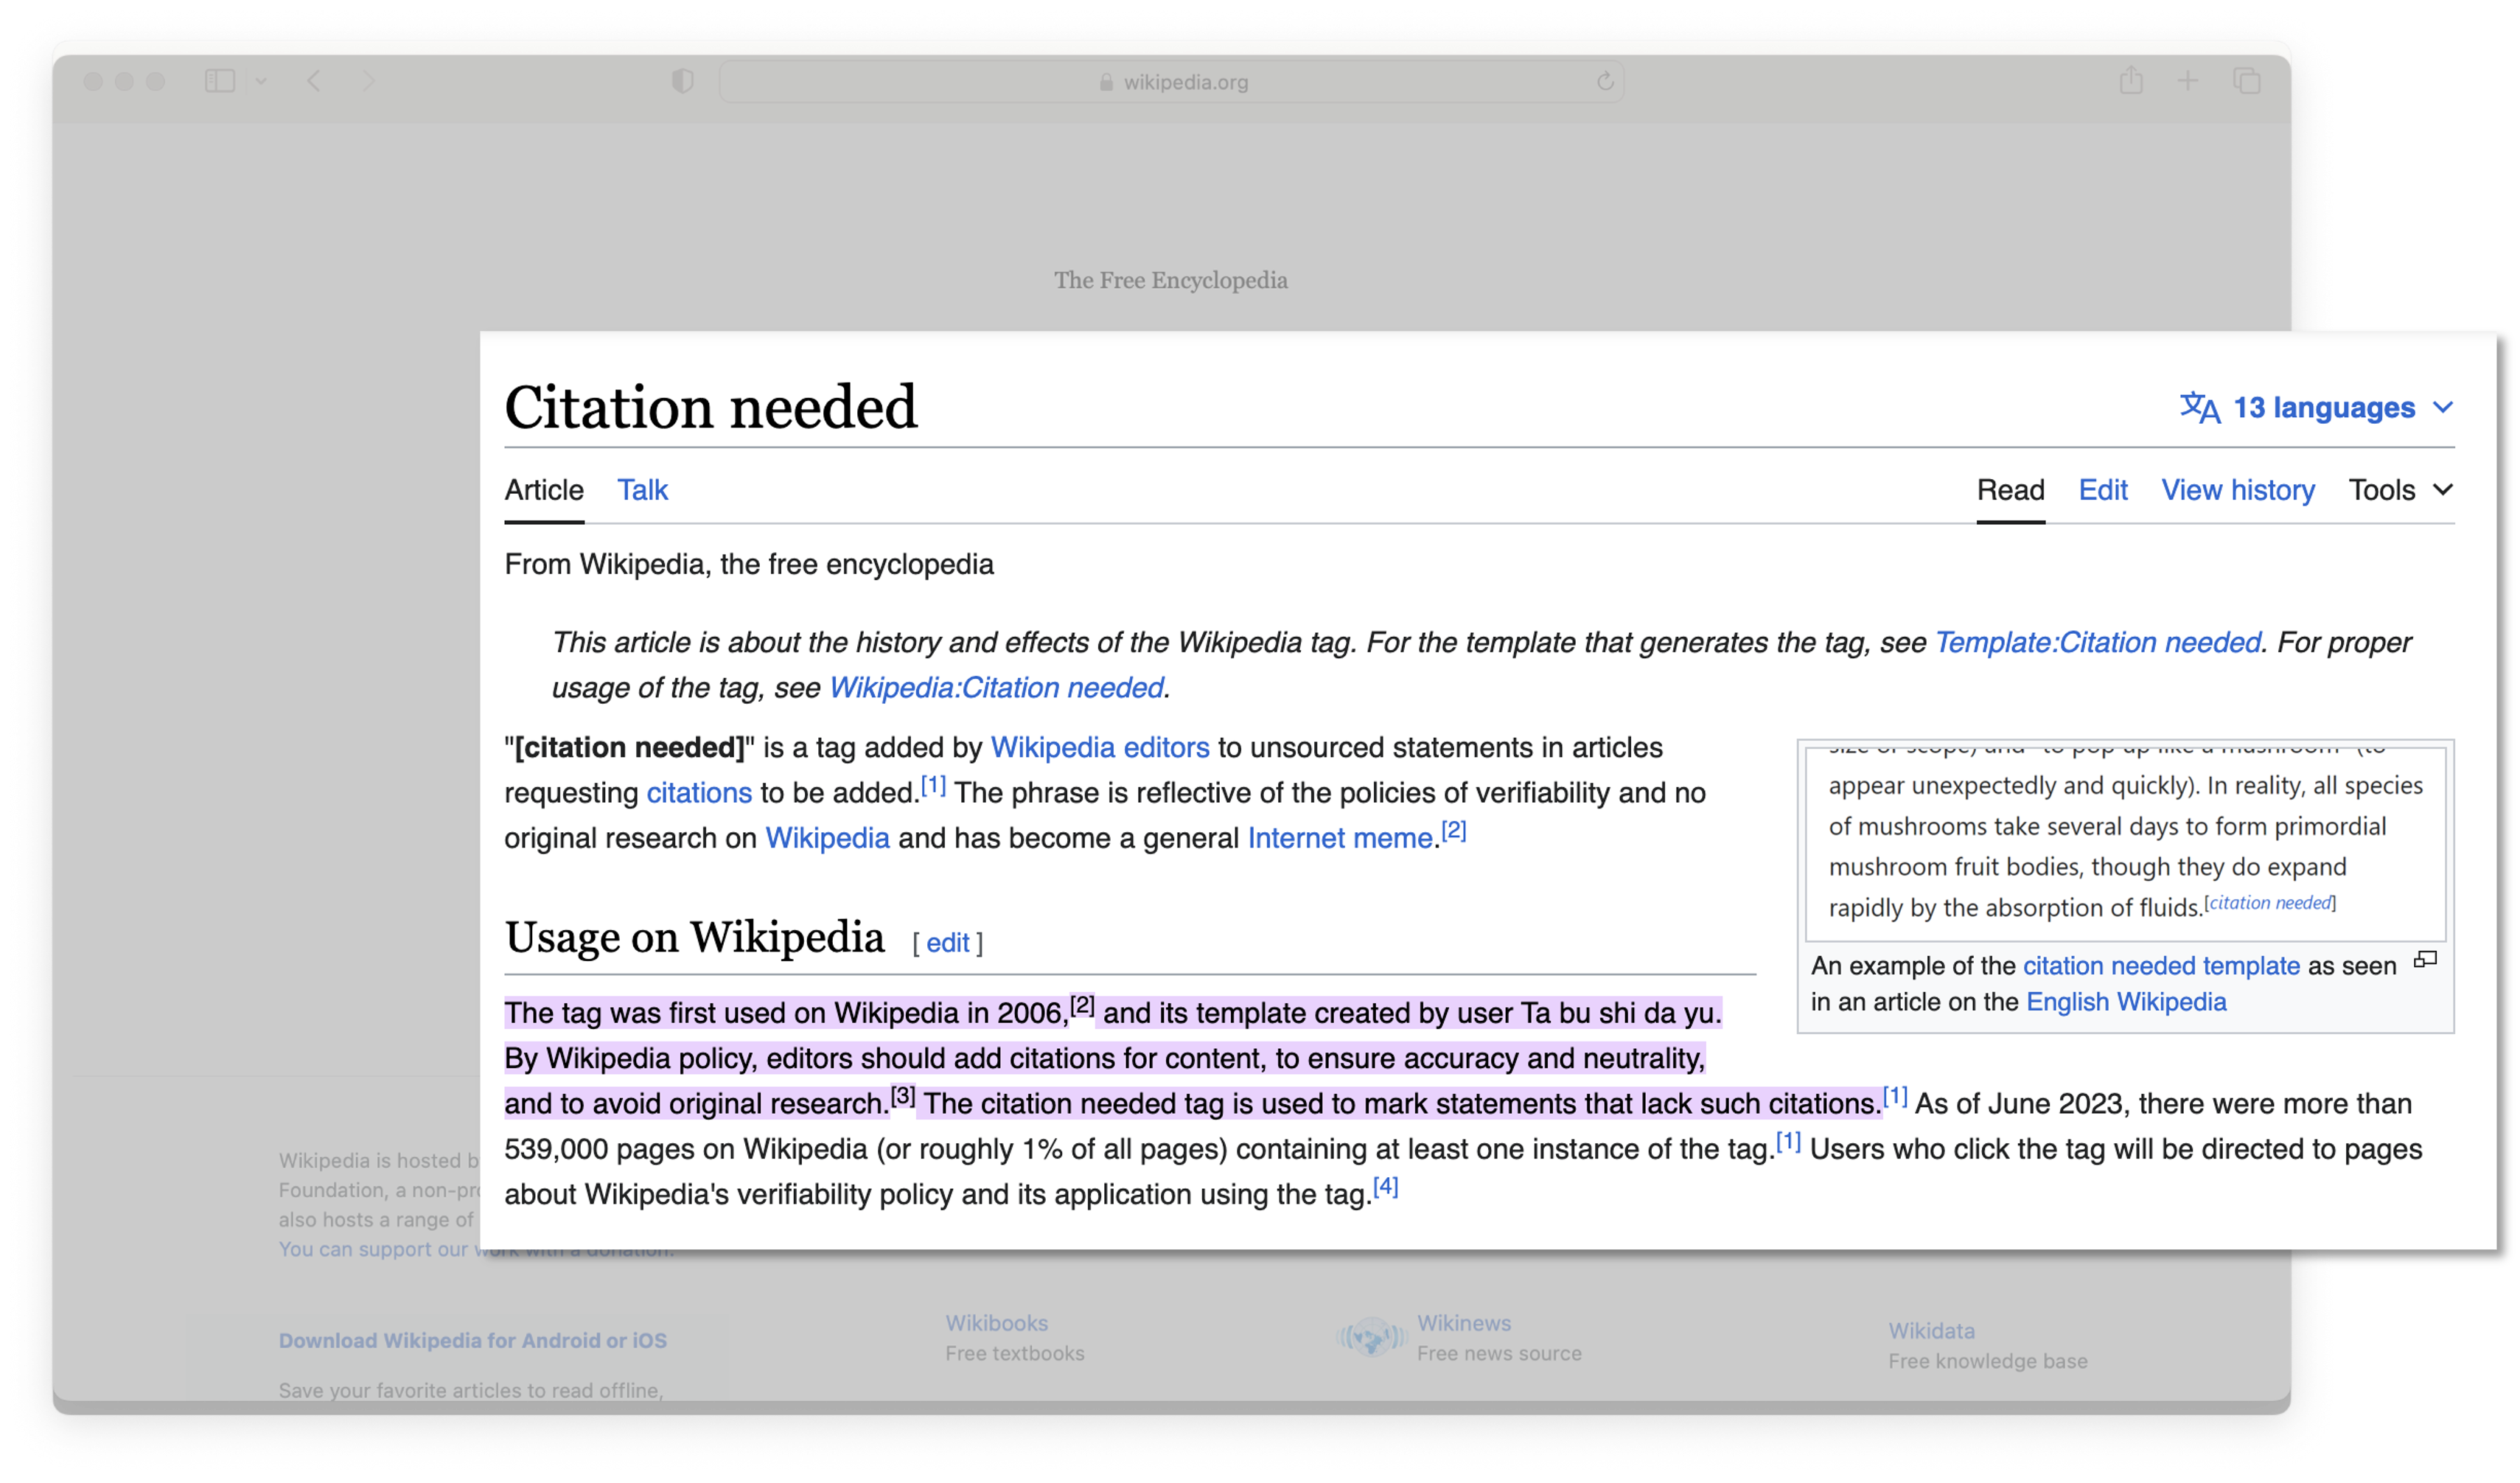Open the sidebar options chevron in Safari toolbar
The height and width of the screenshot is (1483, 2520).
(x=261, y=81)
